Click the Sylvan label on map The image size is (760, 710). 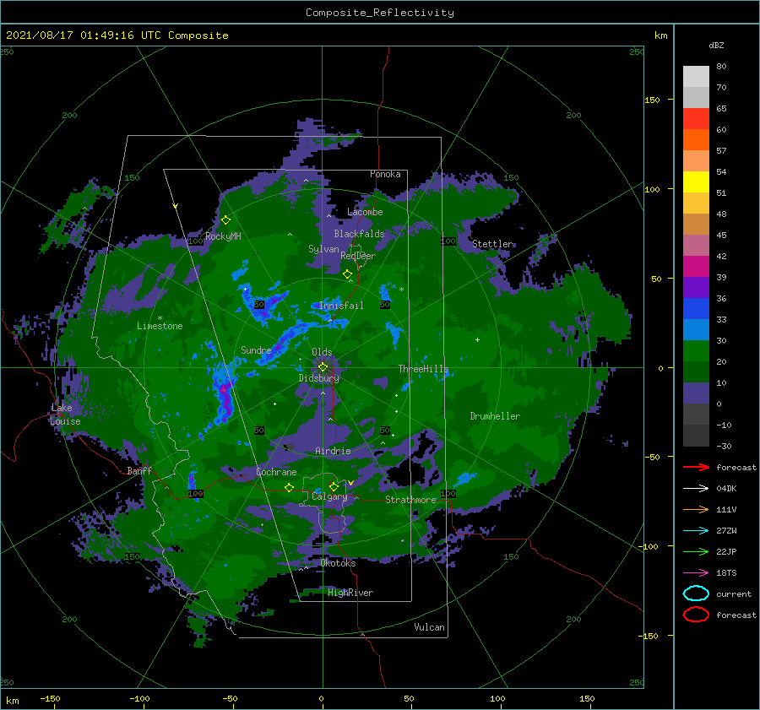coord(323,249)
